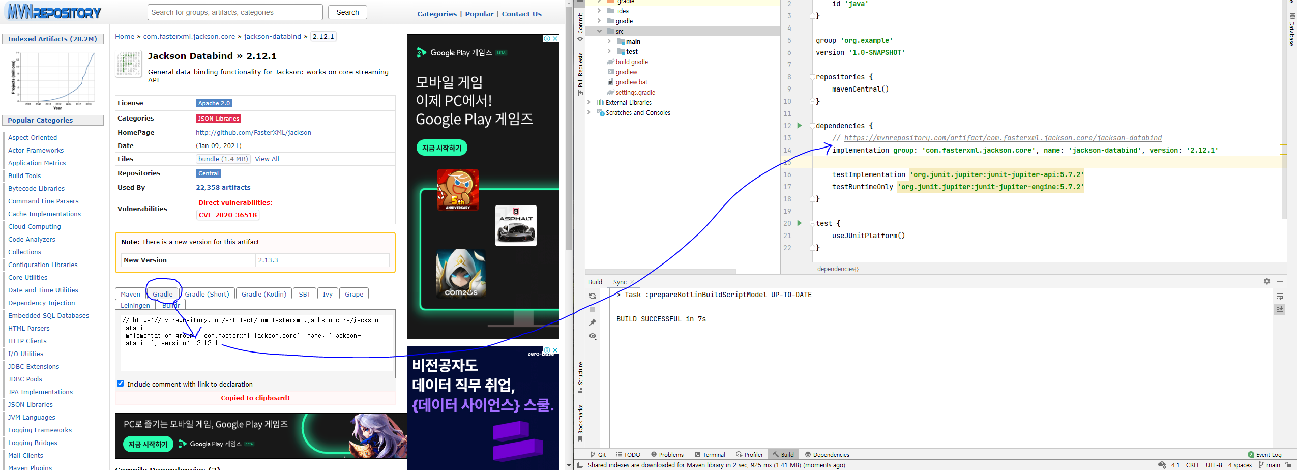
Task: Open Build panel settings gear
Action: 1267,281
